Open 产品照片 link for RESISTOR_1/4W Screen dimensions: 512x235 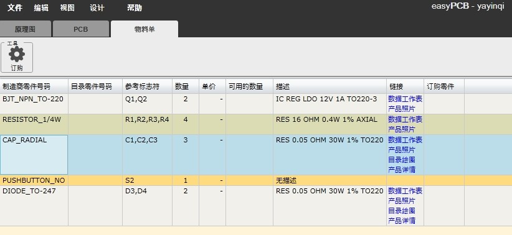coord(401,129)
